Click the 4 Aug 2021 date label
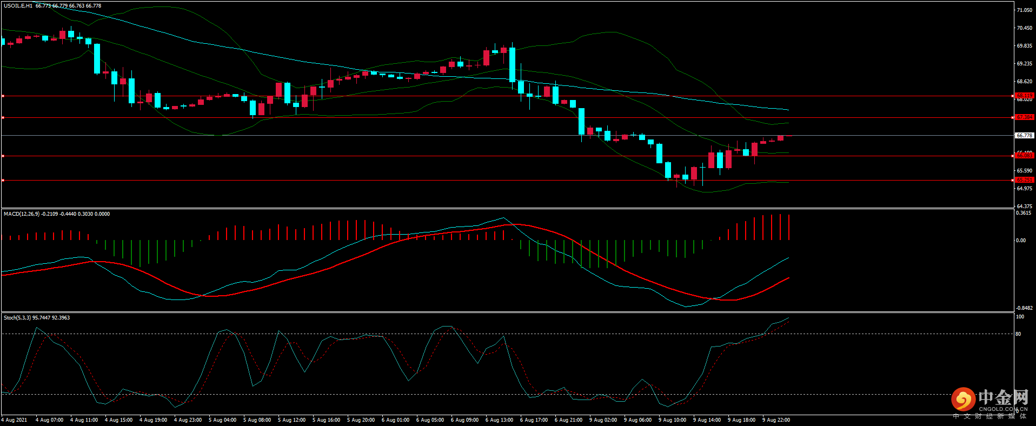 click(14, 420)
